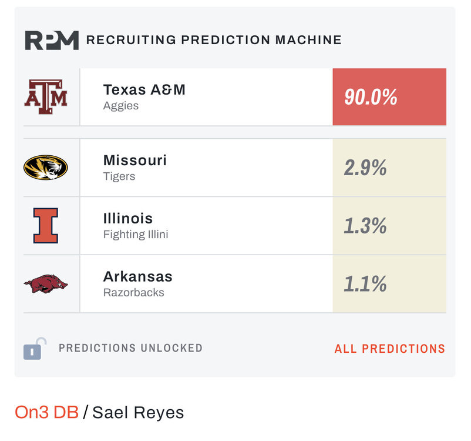Click the 1.3% Illinois prediction value

(x=365, y=226)
